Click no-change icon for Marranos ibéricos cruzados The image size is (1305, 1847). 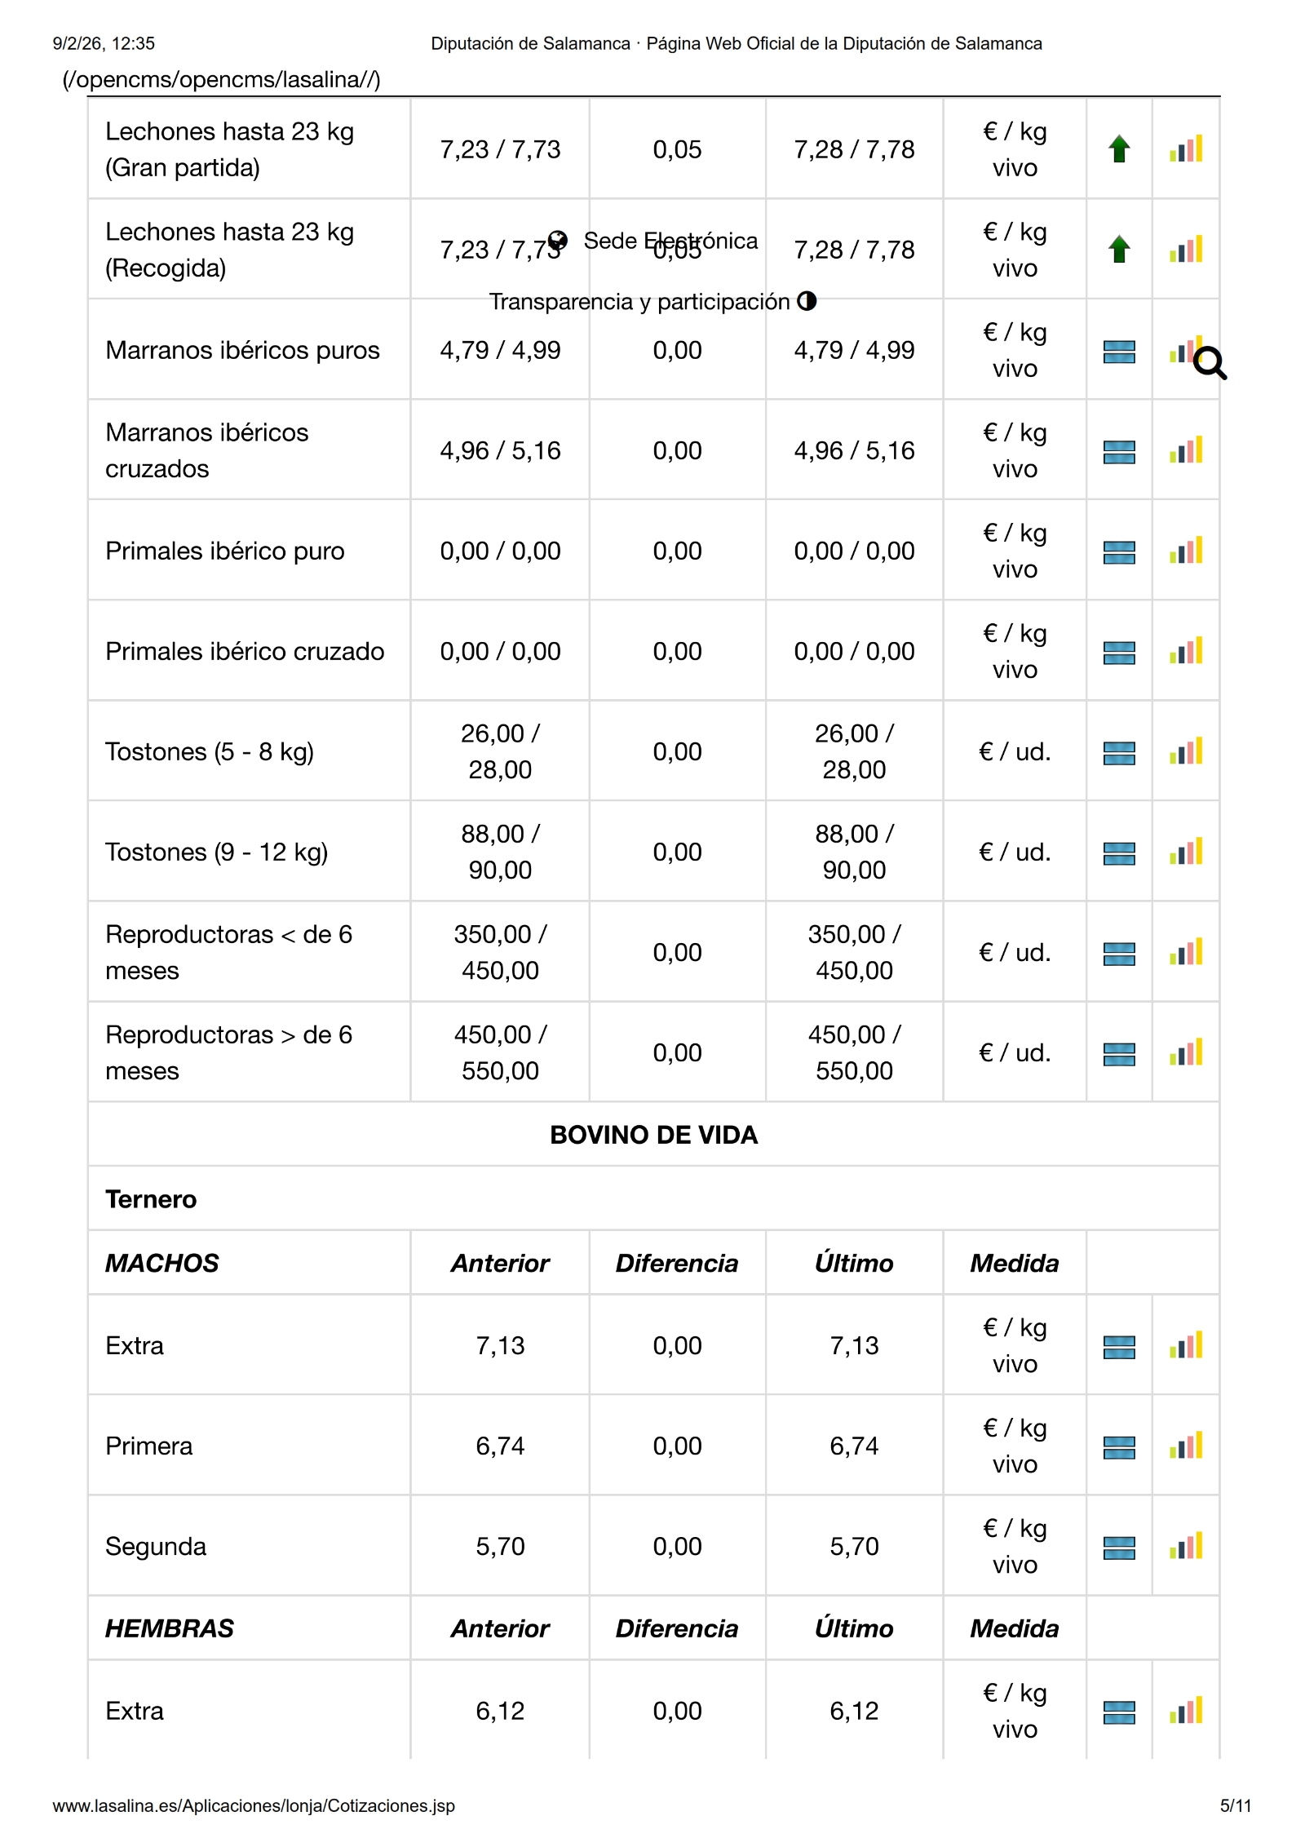coord(1119,451)
